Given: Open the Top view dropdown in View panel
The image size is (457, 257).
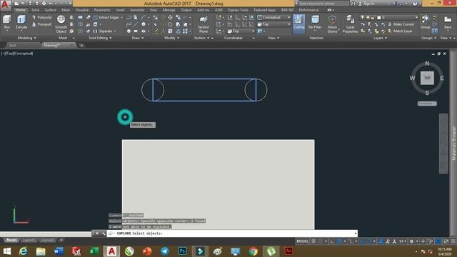Looking at the screenshot, I should tap(274, 24).
